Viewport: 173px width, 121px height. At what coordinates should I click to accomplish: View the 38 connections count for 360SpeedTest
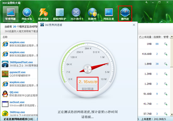tap(157, 64)
